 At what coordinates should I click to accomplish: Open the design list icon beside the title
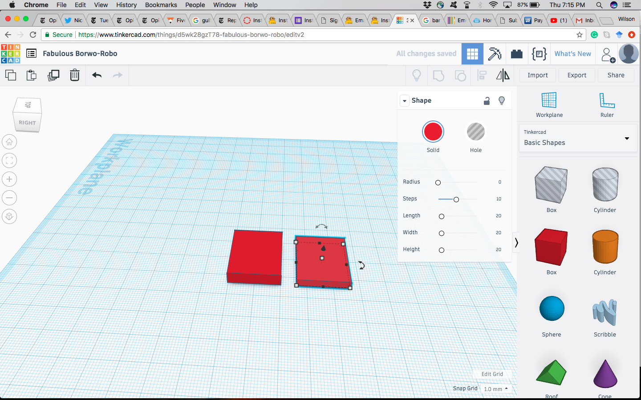click(31, 53)
